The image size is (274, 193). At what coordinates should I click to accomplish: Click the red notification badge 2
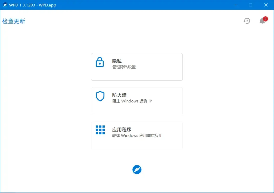[265, 19]
